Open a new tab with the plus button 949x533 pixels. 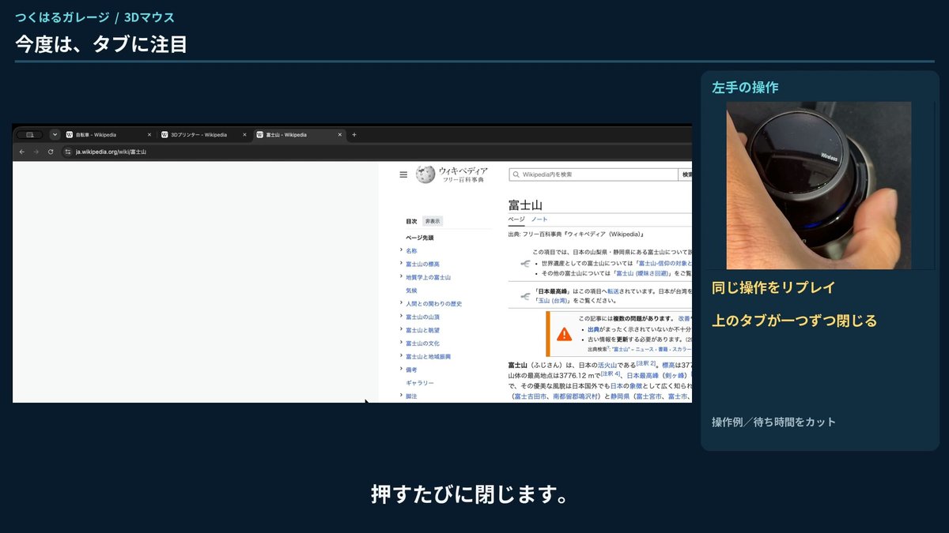[x=354, y=135]
